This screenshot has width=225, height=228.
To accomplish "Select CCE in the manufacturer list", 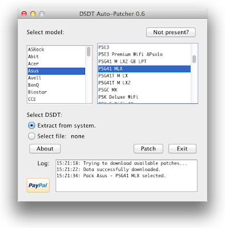I will tap(57, 99).
